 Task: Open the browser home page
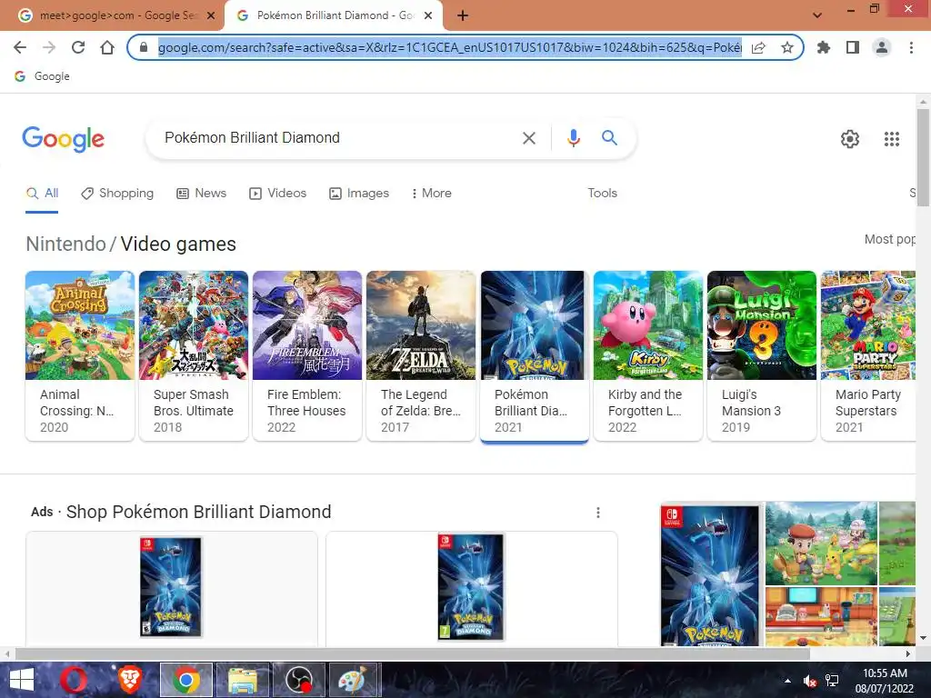(107, 47)
